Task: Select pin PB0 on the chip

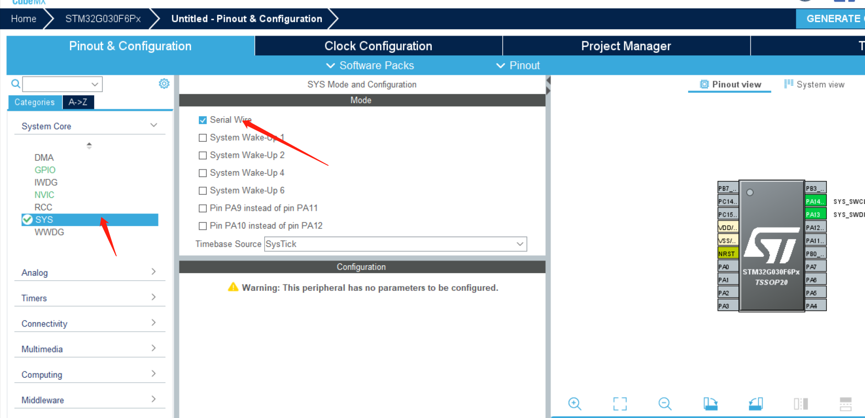Action: [815, 253]
